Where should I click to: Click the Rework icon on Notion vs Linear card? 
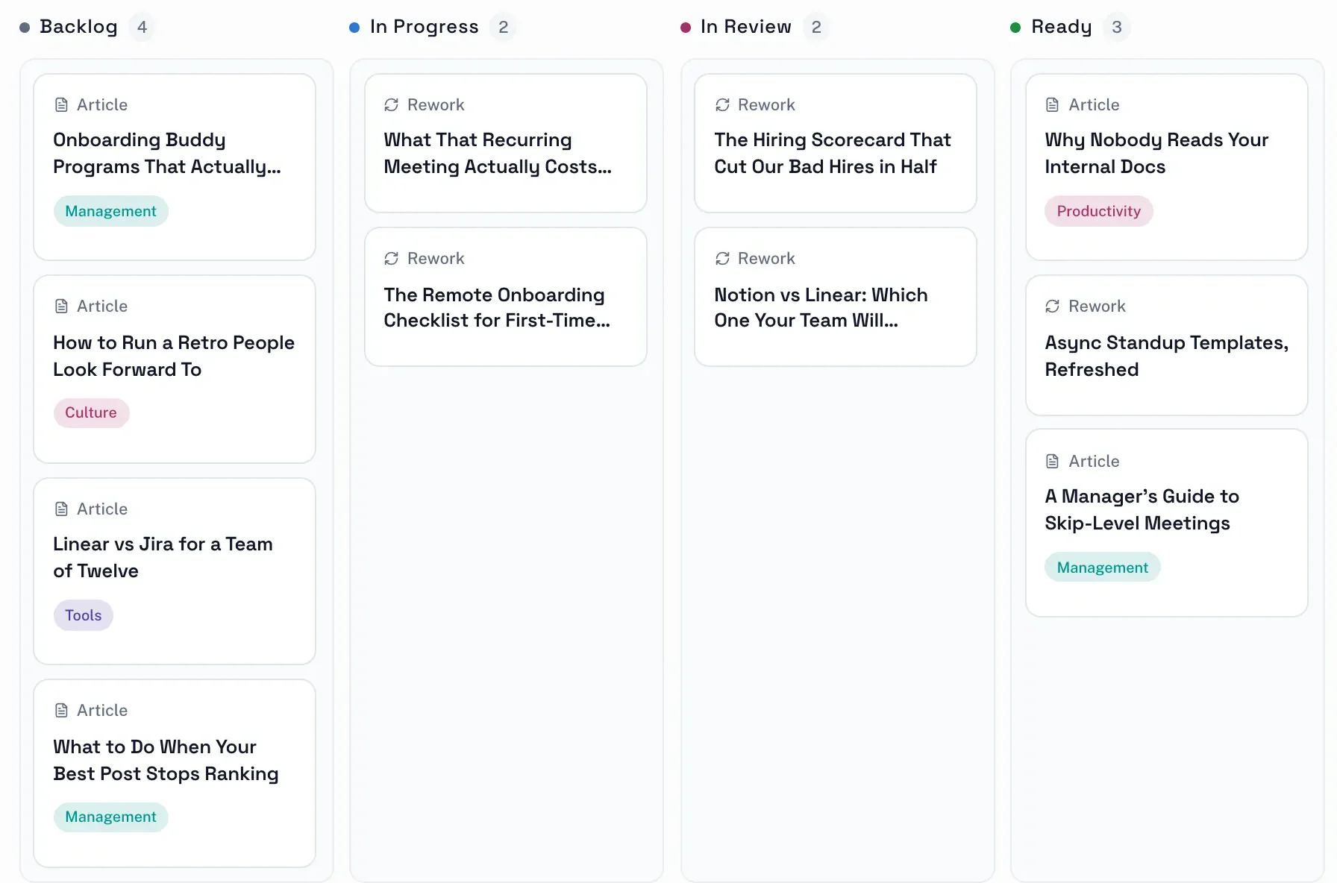[722, 259]
